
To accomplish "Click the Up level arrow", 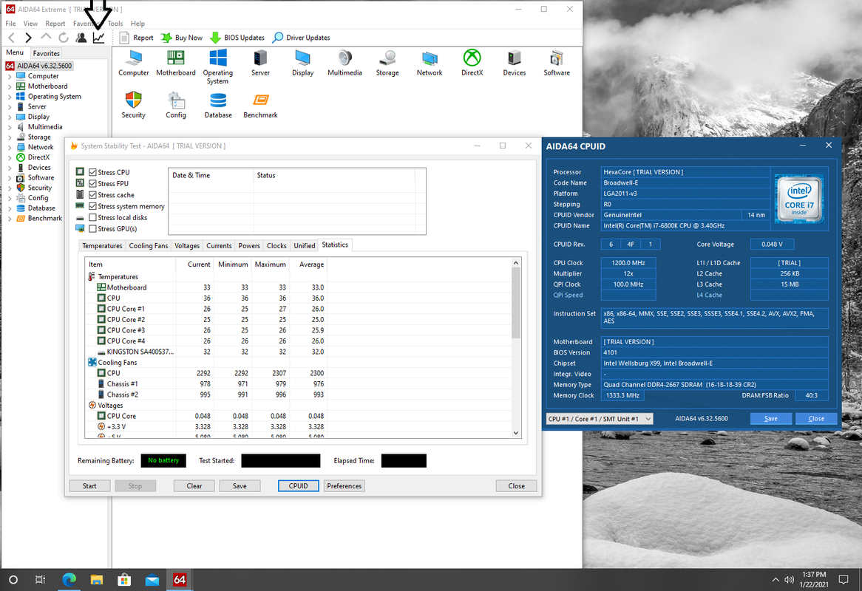I will click(x=46, y=37).
